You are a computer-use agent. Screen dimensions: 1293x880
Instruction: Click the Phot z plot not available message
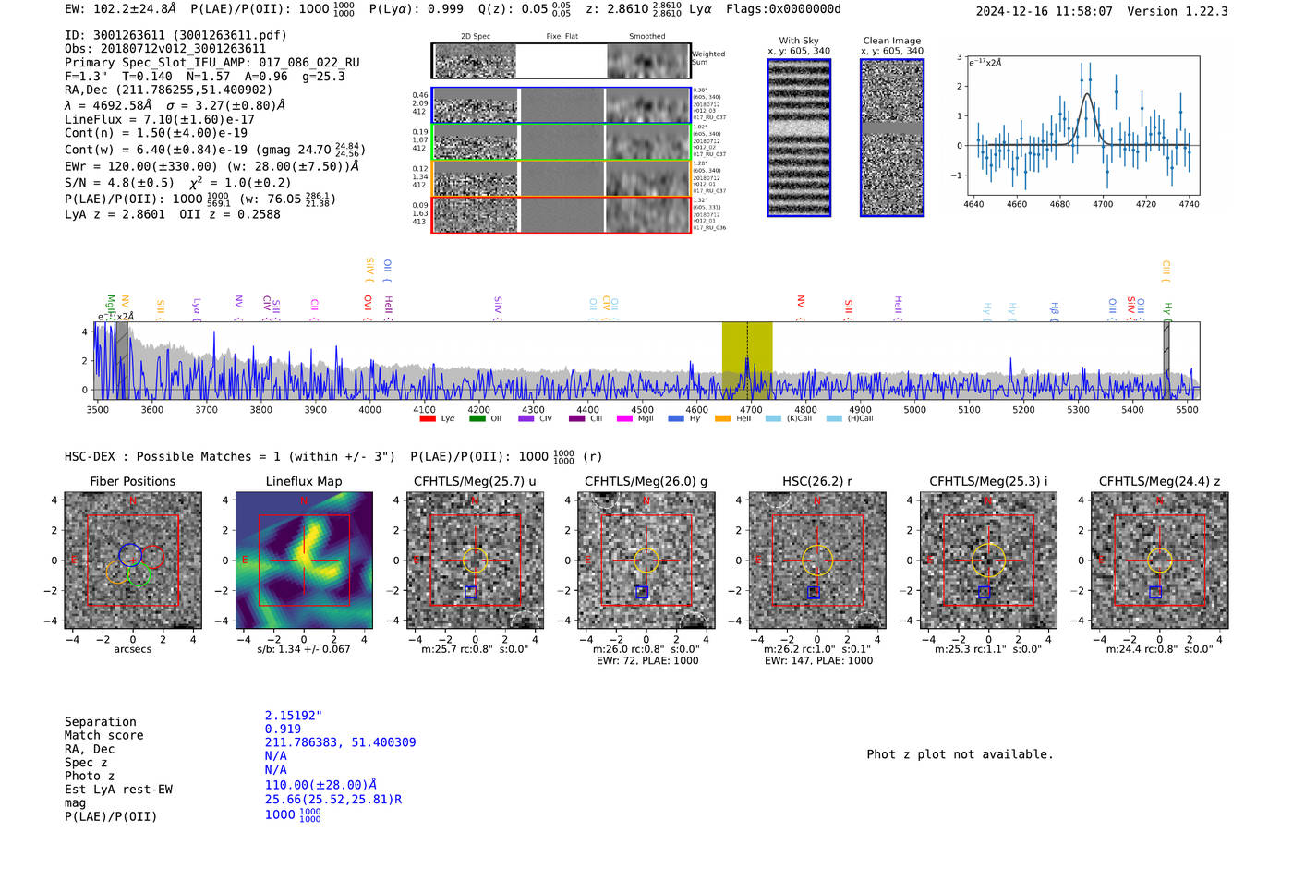[960, 754]
